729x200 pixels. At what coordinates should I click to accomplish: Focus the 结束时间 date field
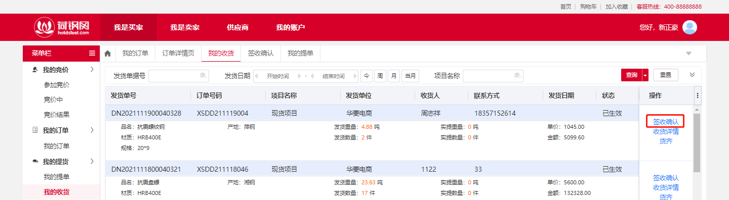tap(334, 76)
